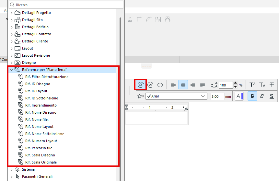Click the Dettagli Sito map pin icon
This screenshot has width=279, height=181.
[x=17, y=20]
